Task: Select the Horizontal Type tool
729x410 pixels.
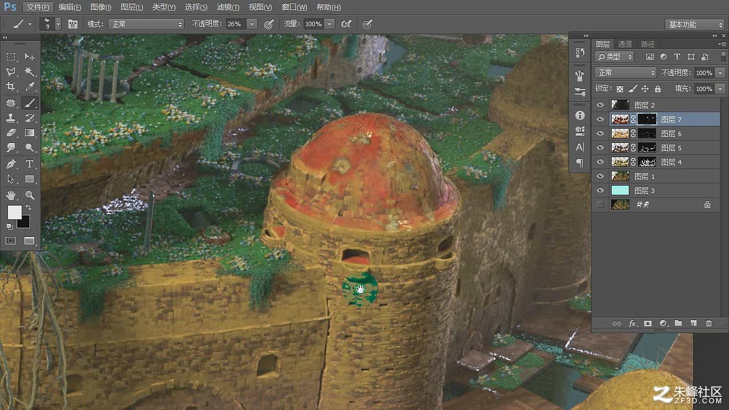Action: pos(30,164)
